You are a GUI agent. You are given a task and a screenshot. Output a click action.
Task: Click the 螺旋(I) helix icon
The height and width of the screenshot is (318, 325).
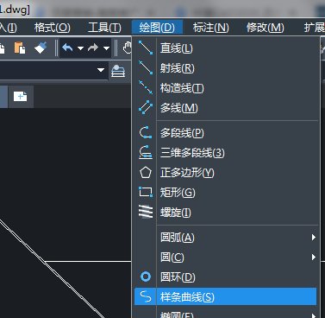click(146, 212)
